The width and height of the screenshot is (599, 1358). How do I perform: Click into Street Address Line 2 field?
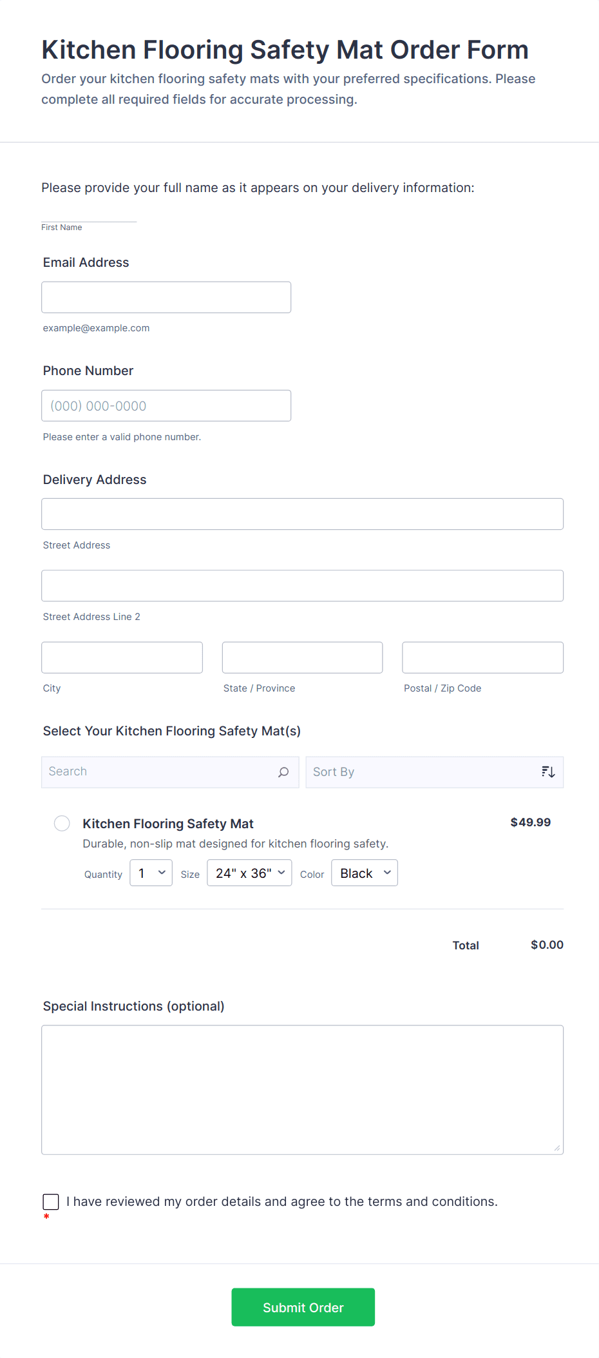click(x=302, y=585)
